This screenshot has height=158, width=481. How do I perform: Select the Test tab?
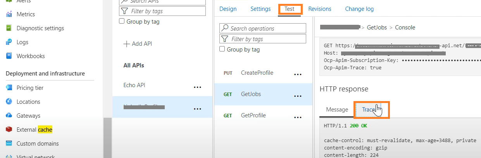click(290, 9)
